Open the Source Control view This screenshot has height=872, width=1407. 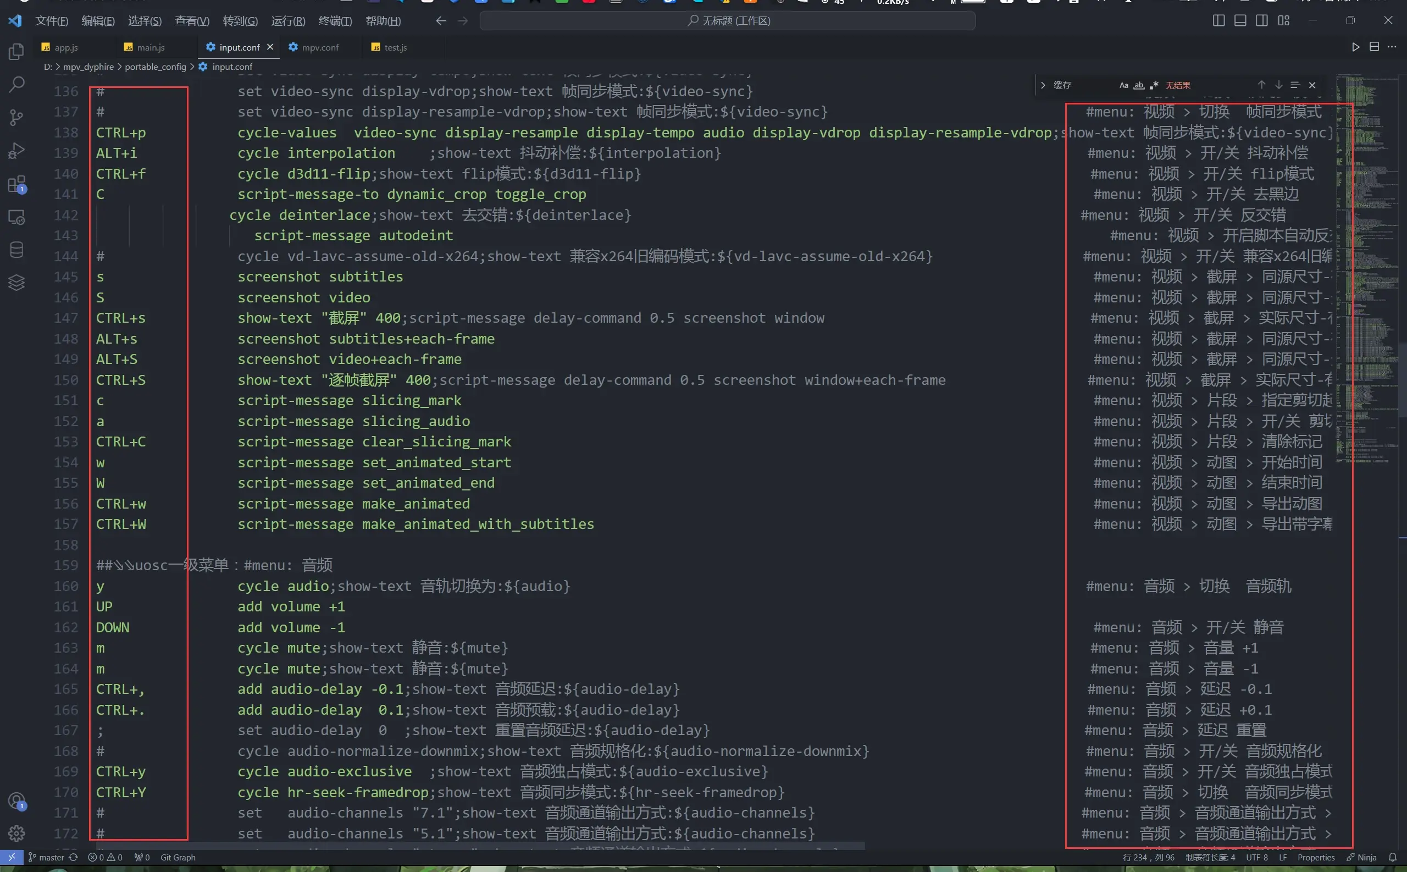click(16, 118)
